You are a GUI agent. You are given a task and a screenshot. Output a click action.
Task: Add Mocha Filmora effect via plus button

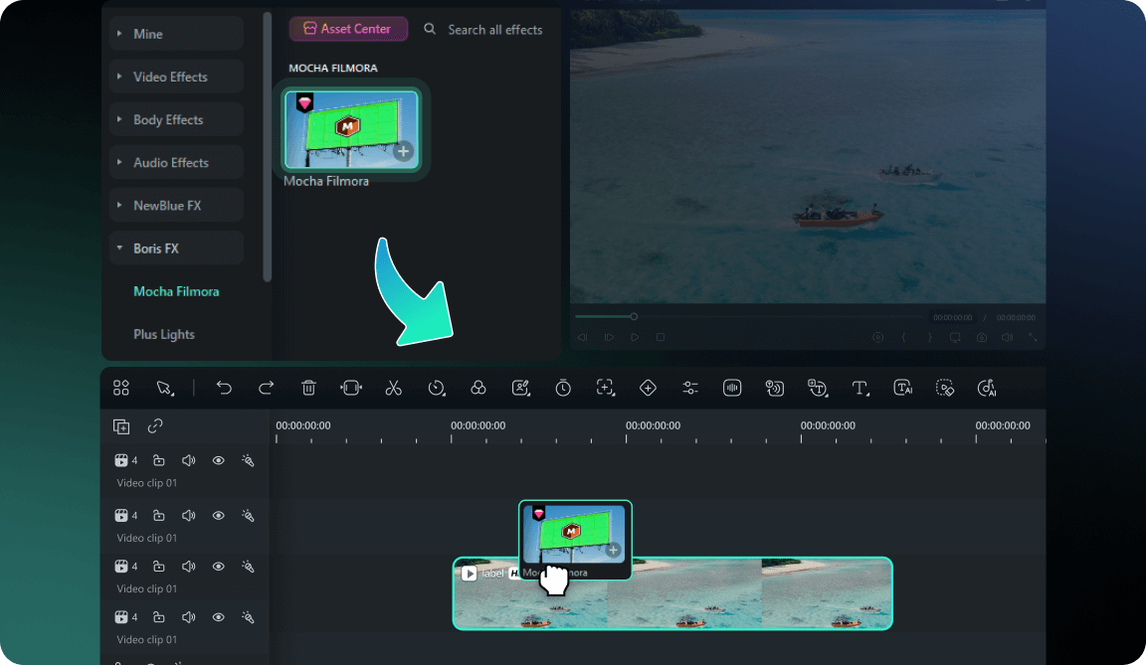pos(404,152)
